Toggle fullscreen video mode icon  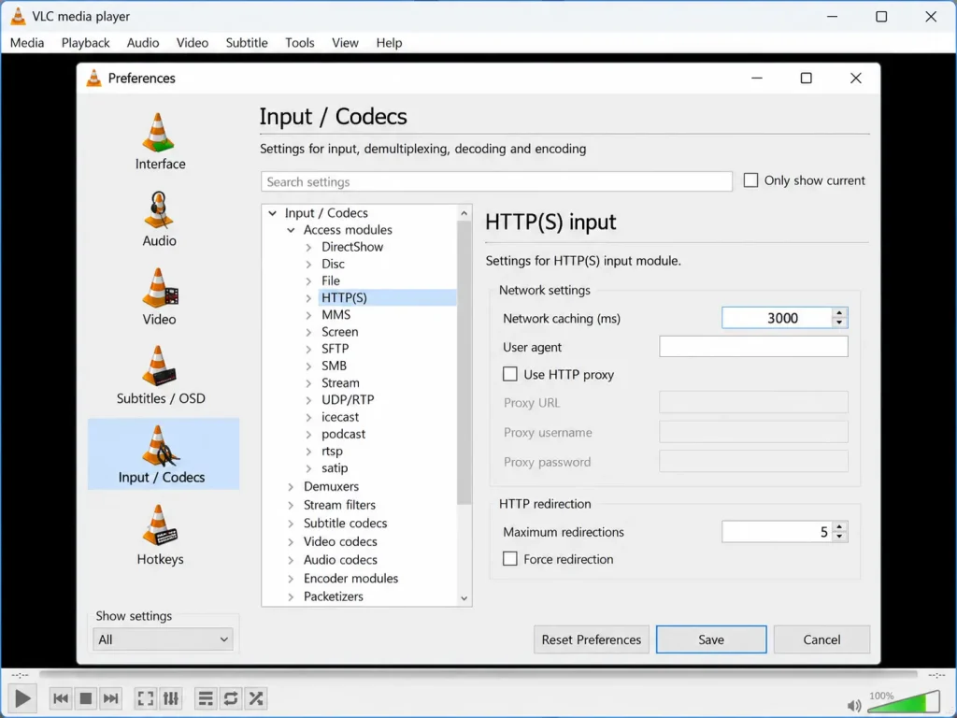145,698
